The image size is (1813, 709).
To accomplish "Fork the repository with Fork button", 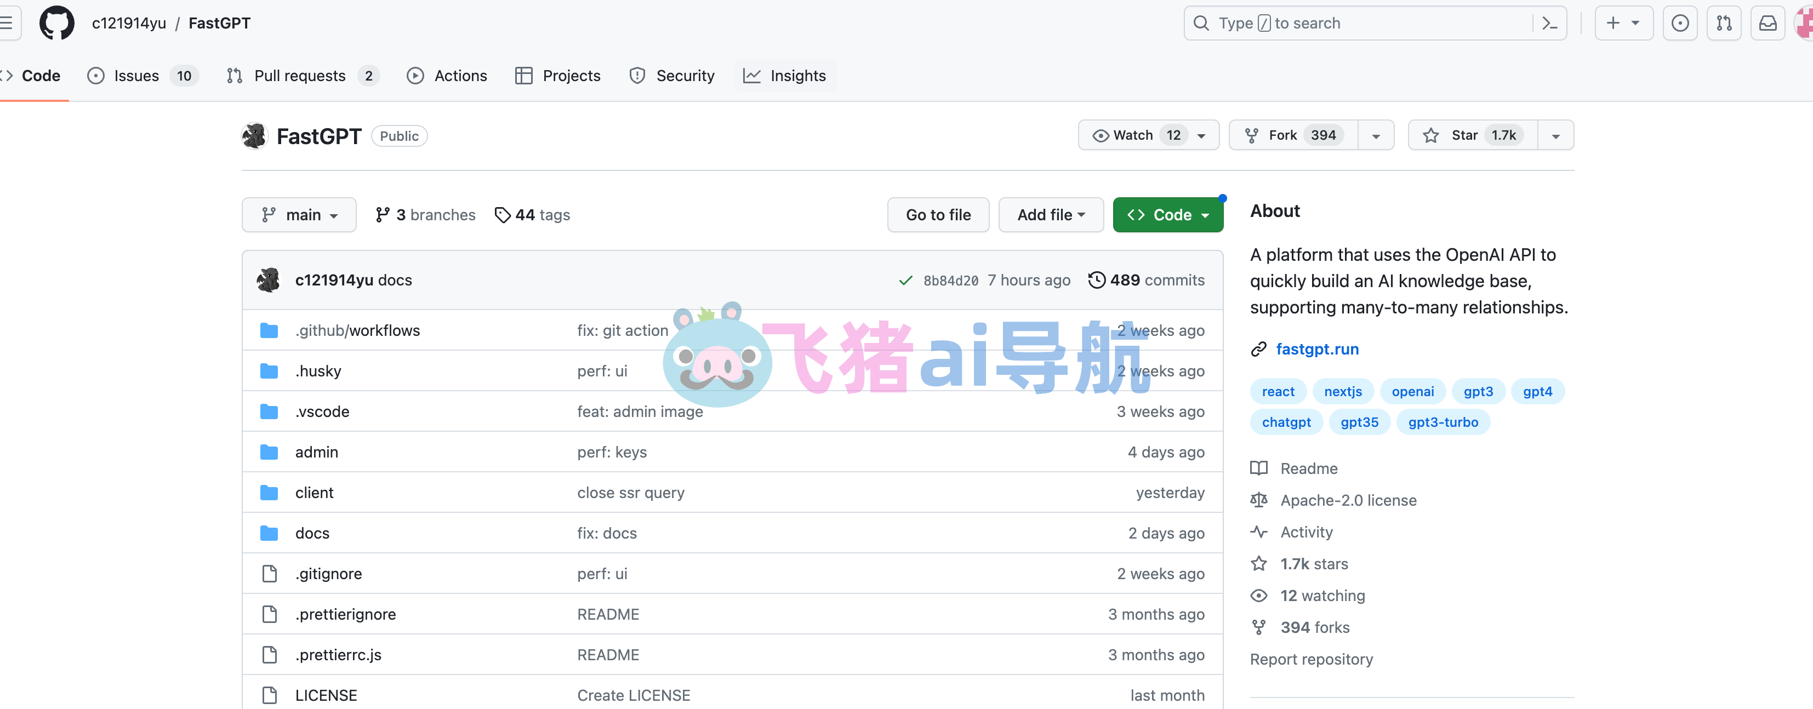I will [x=1293, y=135].
